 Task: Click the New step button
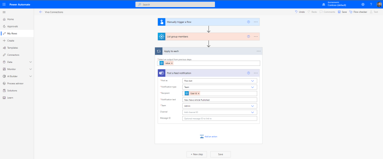pyautogui.click(x=197, y=154)
